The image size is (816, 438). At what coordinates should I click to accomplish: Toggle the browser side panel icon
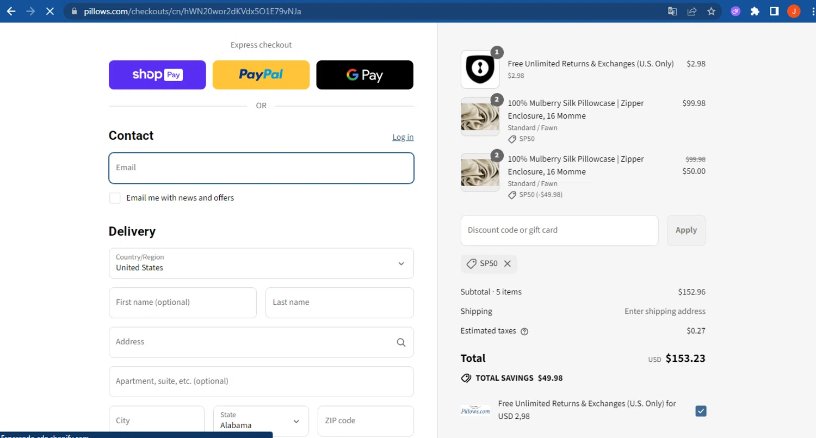pos(774,11)
